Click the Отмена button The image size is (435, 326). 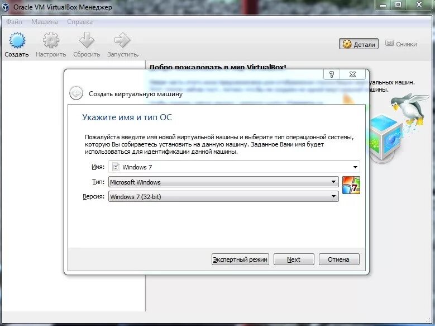[x=339, y=259]
